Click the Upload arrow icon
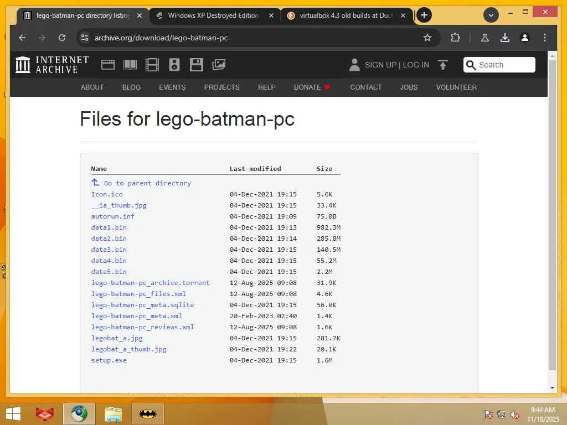 click(x=443, y=65)
